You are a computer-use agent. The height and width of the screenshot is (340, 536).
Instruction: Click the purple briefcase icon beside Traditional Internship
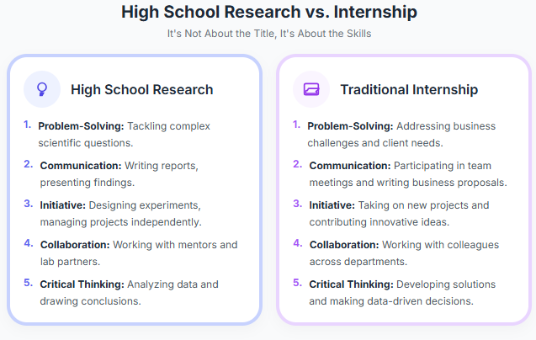310,89
